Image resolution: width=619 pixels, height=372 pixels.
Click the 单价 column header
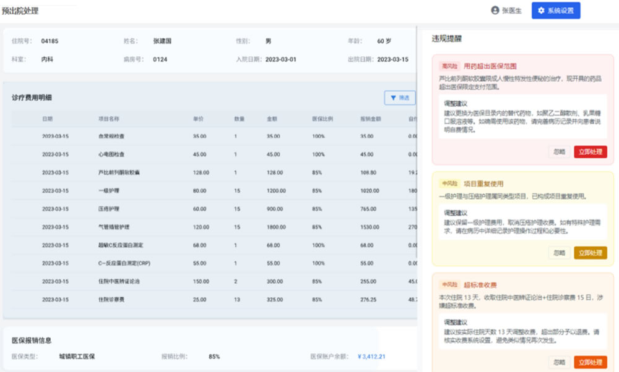click(x=198, y=119)
